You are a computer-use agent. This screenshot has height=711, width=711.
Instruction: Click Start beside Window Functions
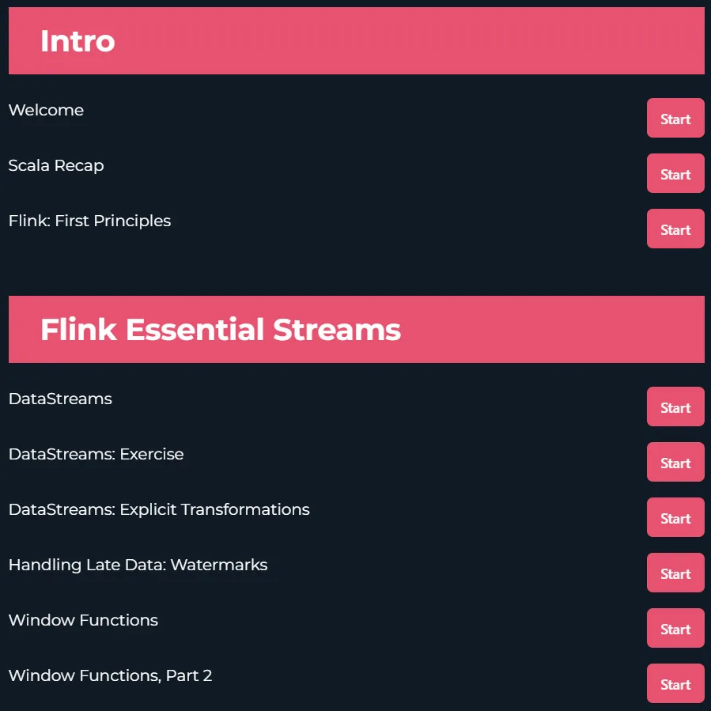(675, 628)
